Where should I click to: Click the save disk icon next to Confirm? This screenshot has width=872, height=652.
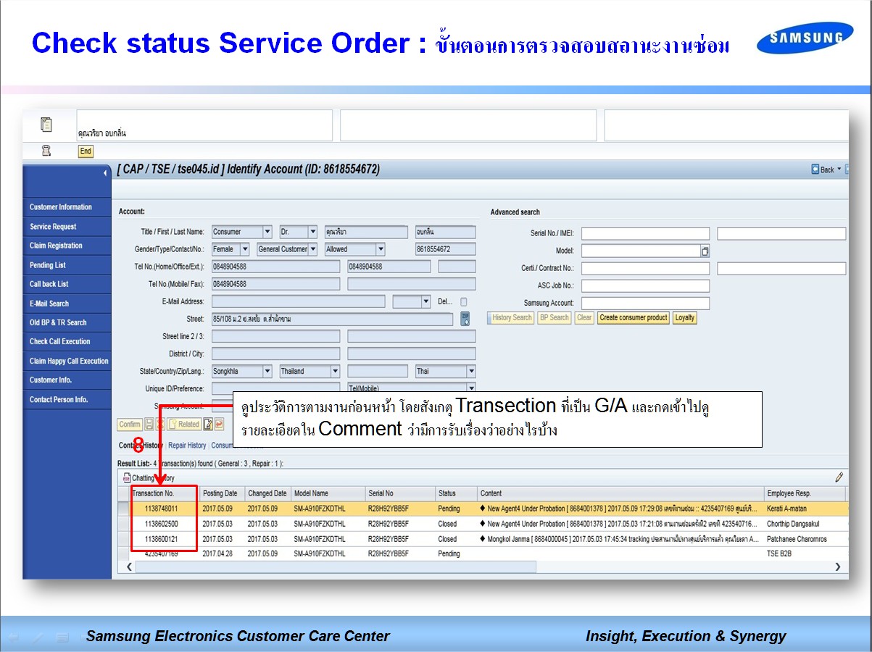(x=149, y=425)
